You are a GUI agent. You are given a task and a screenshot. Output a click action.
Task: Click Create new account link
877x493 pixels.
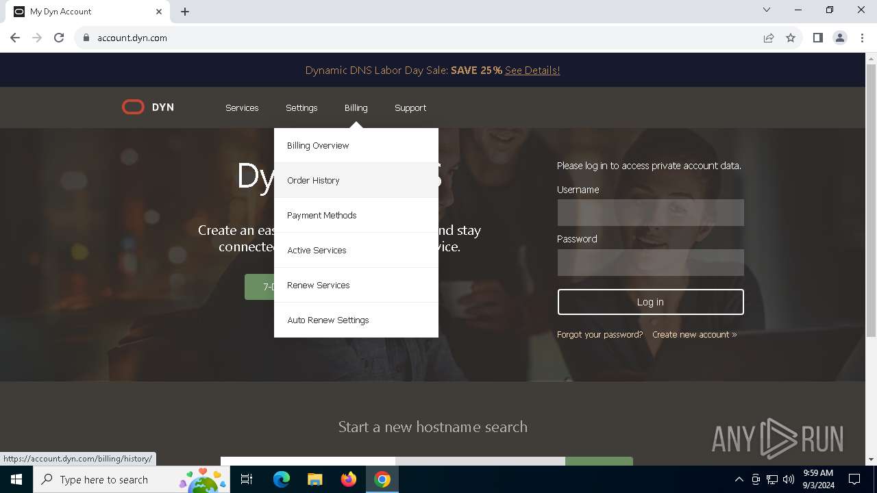(694, 334)
